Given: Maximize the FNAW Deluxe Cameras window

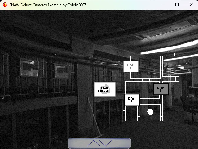Looking at the screenshot, I should tap(177, 5).
